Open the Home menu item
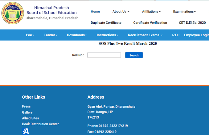 tap(95, 11)
